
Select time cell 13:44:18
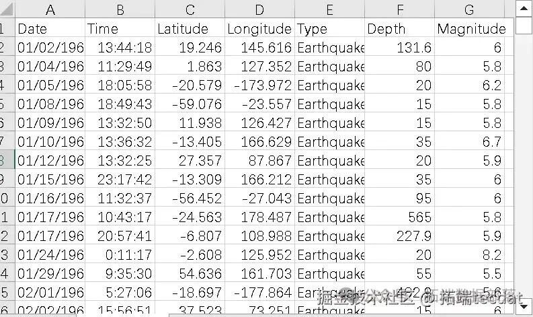pyautogui.click(x=120, y=47)
